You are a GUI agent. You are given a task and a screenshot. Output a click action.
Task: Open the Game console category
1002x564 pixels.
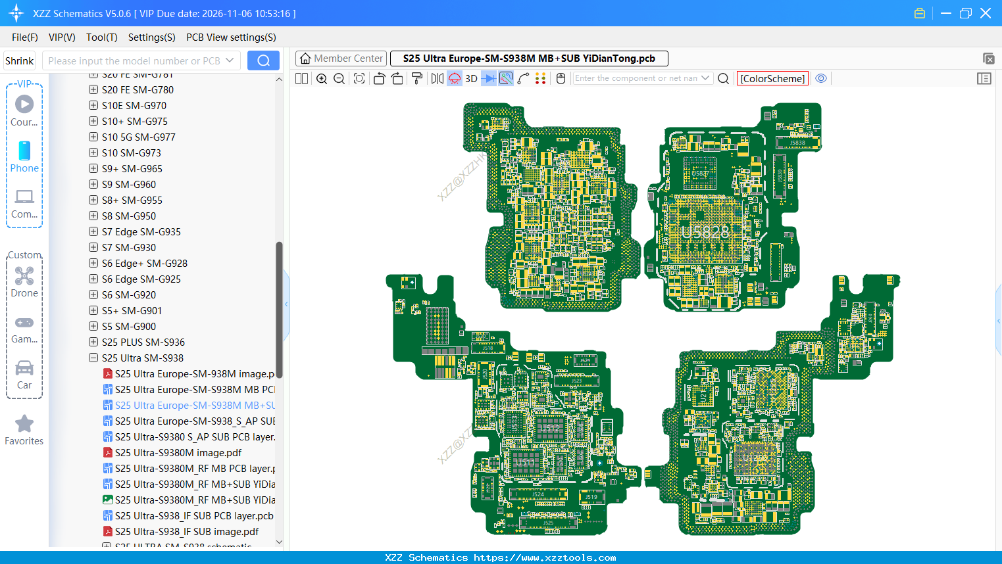pyautogui.click(x=24, y=329)
